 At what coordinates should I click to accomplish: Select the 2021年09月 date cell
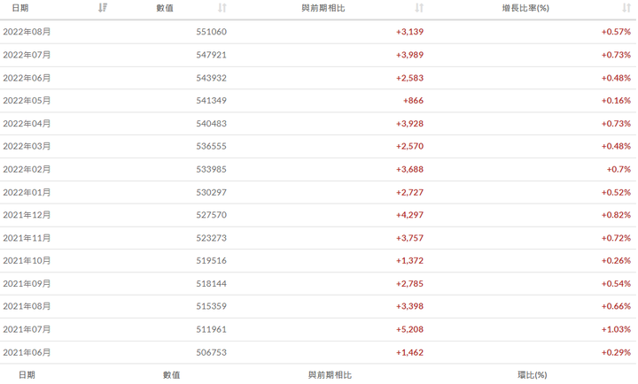(x=27, y=284)
